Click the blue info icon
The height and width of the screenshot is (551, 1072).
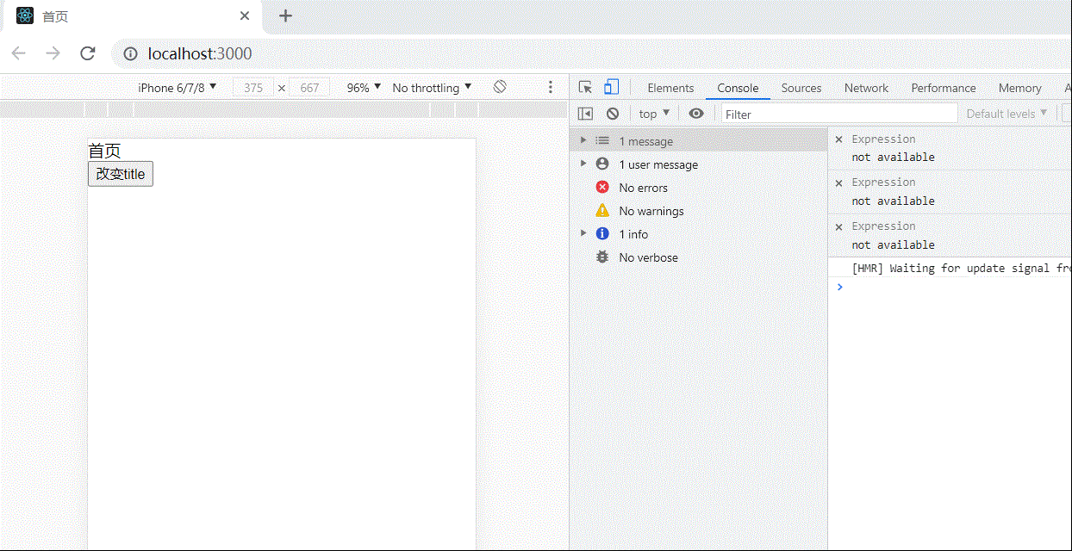pos(602,234)
